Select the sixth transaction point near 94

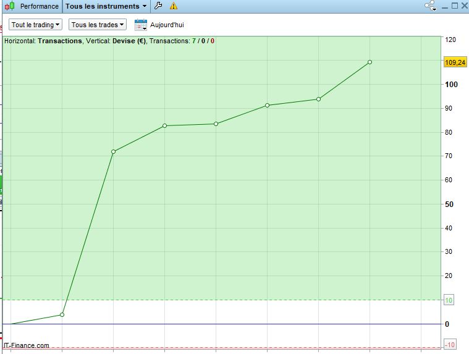tap(319, 99)
